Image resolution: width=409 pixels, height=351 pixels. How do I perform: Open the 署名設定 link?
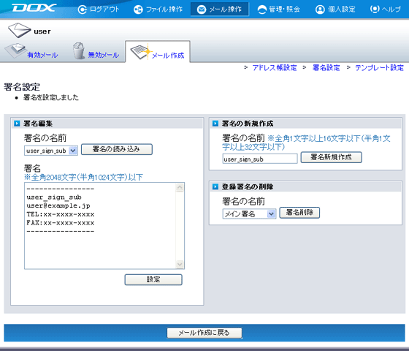[x=326, y=68]
